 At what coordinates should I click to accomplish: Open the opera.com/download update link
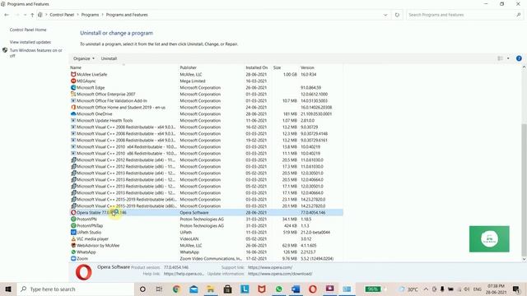280,274
